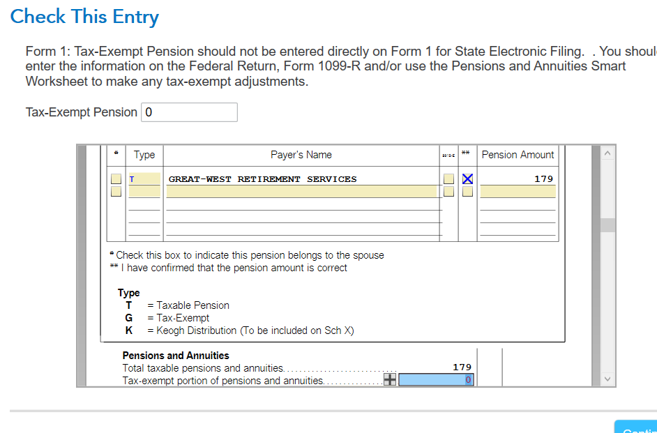Toggle middle column checkbox on Great-West row
This screenshot has height=433, width=657.
pyautogui.click(x=448, y=179)
